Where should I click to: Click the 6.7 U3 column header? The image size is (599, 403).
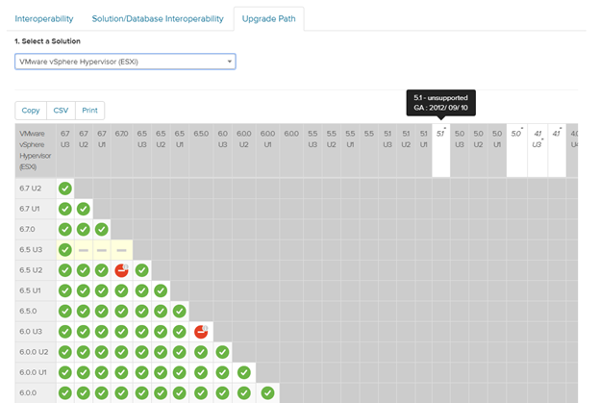(65, 150)
